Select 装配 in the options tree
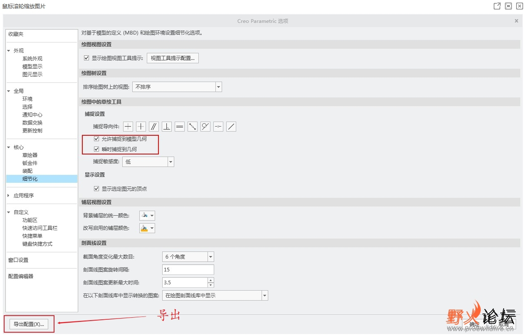The height and width of the screenshot is (336, 524). [27, 171]
